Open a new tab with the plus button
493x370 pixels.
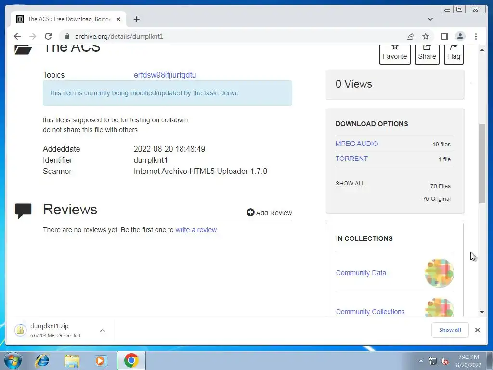136,19
